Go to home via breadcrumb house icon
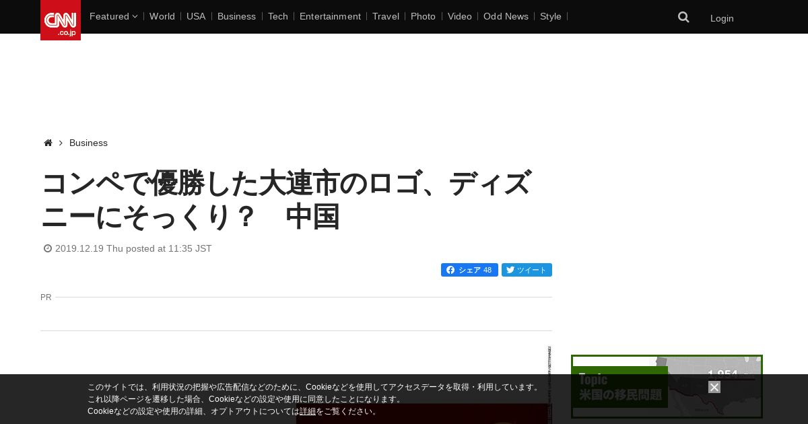This screenshot has width=808, height=424. 48,143
